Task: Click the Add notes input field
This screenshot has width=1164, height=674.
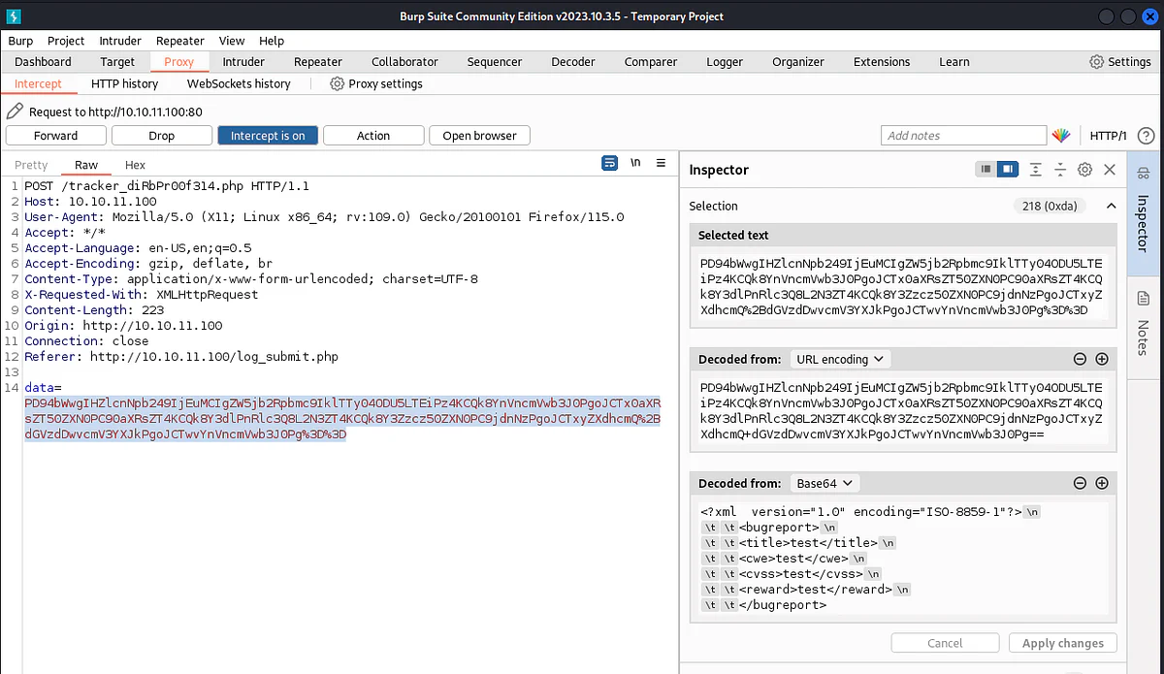Action: (963, 136)
